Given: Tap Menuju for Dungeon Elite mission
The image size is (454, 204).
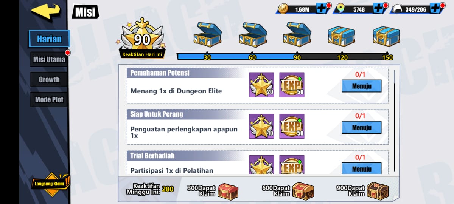Looking at the screenshot, I should pyautogui.click(x=361, y=86).
